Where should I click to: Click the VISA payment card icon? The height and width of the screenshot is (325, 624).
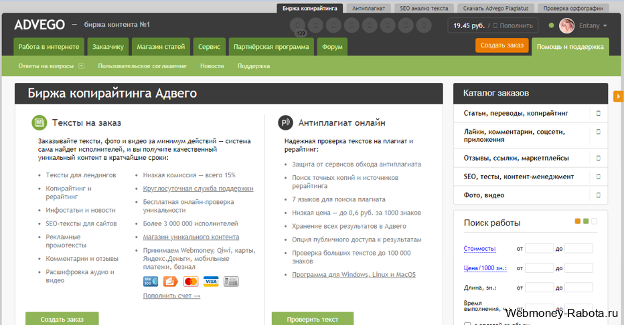(x=211, y=282)
